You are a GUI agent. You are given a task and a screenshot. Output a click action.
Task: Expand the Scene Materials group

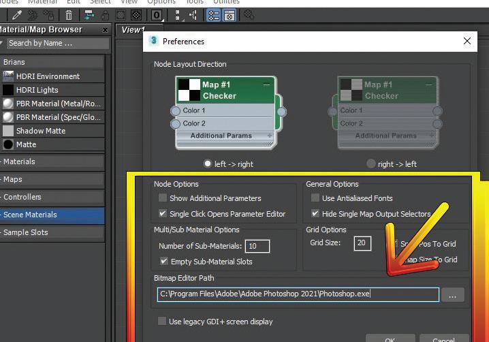tap(52, 215)
